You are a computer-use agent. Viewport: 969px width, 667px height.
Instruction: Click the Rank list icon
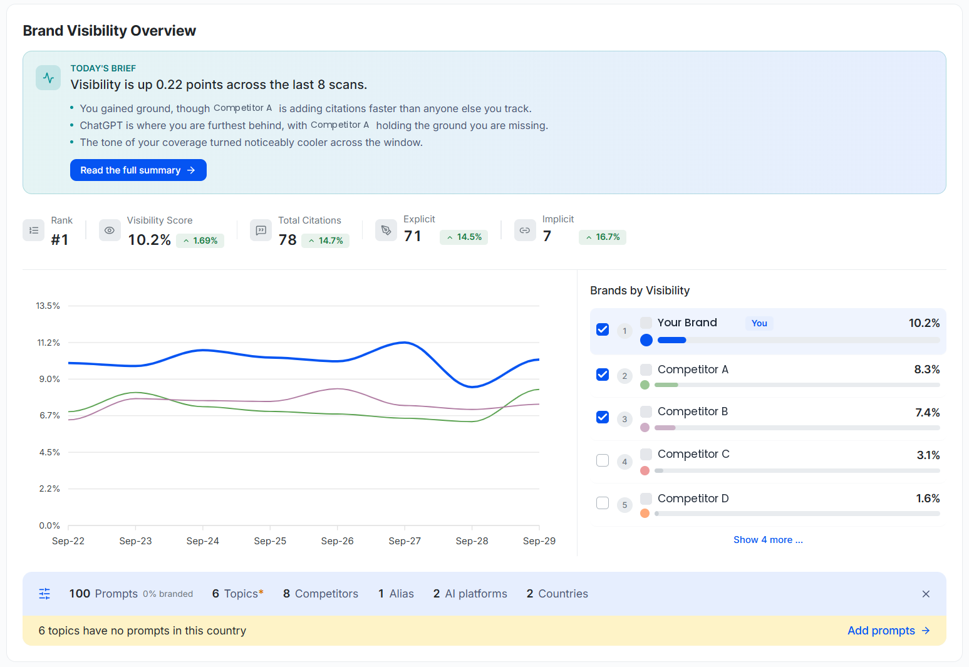[34, 230]
